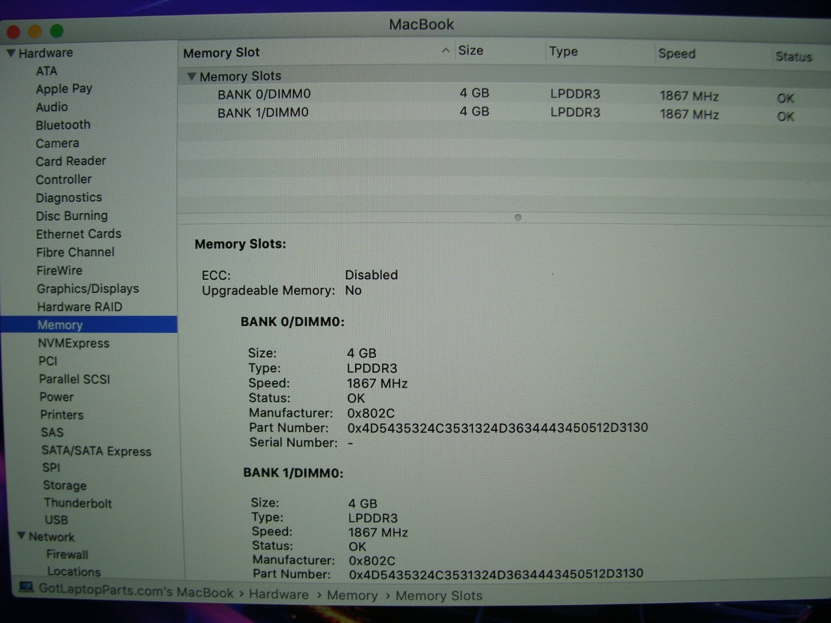Collapse the Network section in sidebar
The image size is (831, 623).
[x=21, y=535]
